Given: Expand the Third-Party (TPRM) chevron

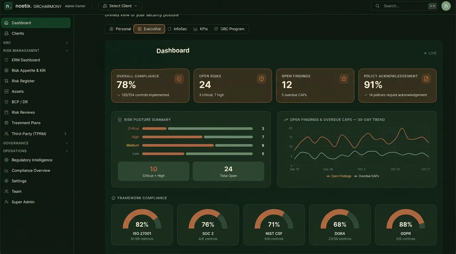Looking at the screenshot, I should (65, 134).
